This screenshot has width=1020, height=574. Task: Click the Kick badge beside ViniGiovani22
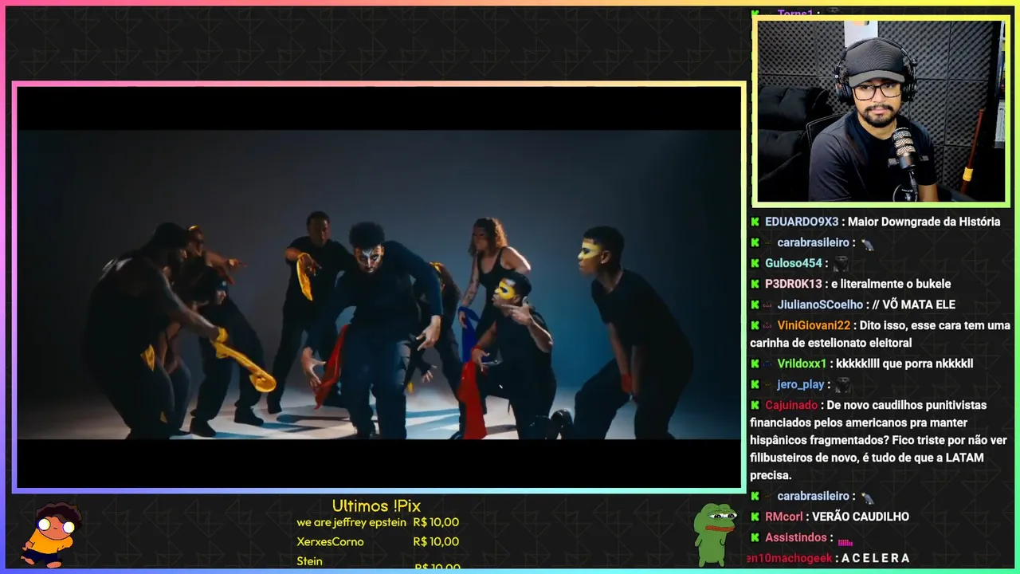click(x=755, y=325)
